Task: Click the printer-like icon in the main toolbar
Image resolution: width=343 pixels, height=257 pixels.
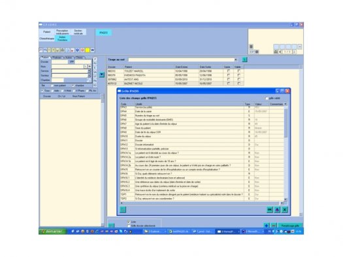Action: [x=62, y=50]
